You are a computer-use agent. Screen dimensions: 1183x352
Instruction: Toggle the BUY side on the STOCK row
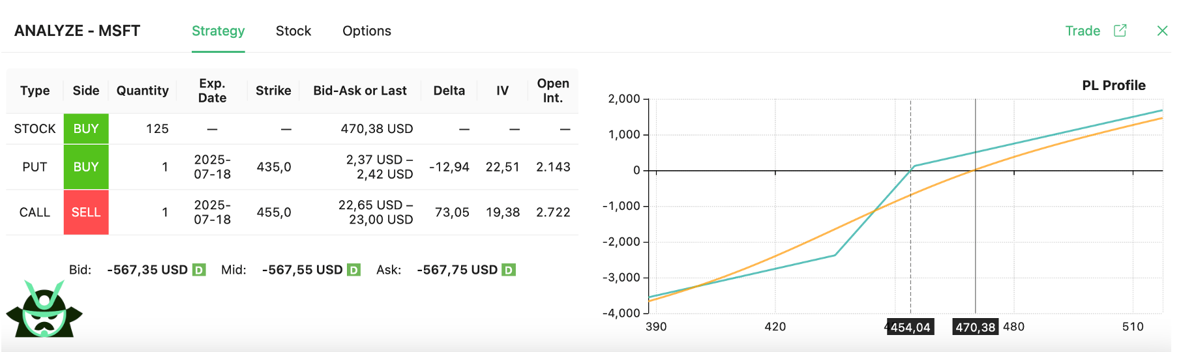click(x=86, y=129)
